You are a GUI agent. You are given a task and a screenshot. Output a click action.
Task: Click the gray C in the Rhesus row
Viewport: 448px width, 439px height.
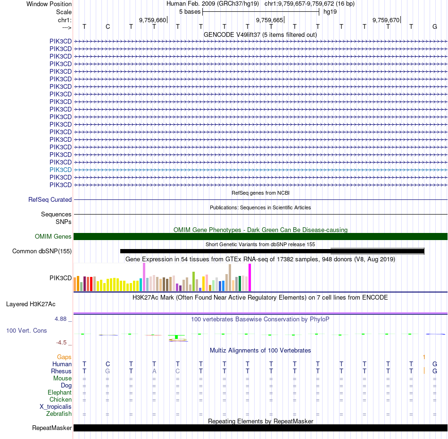177,371
